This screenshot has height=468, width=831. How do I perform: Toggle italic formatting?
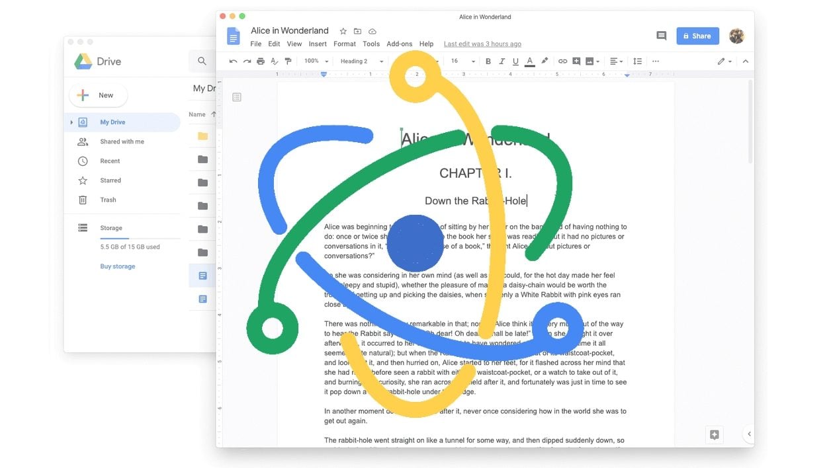tap(502, 61)
